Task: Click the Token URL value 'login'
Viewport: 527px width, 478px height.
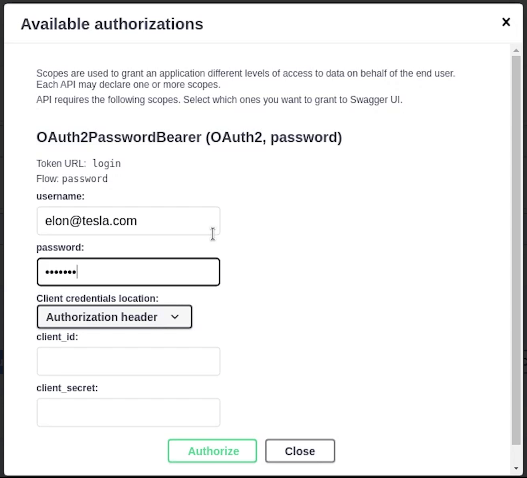Action: 106,164
